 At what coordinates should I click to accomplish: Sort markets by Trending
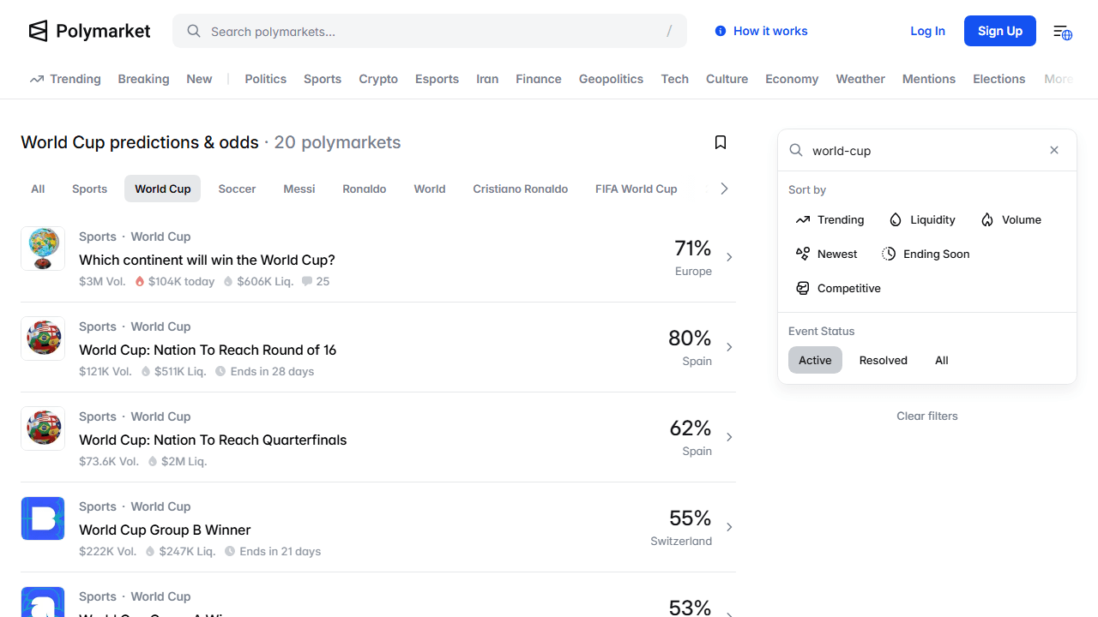tap(830, 219)
